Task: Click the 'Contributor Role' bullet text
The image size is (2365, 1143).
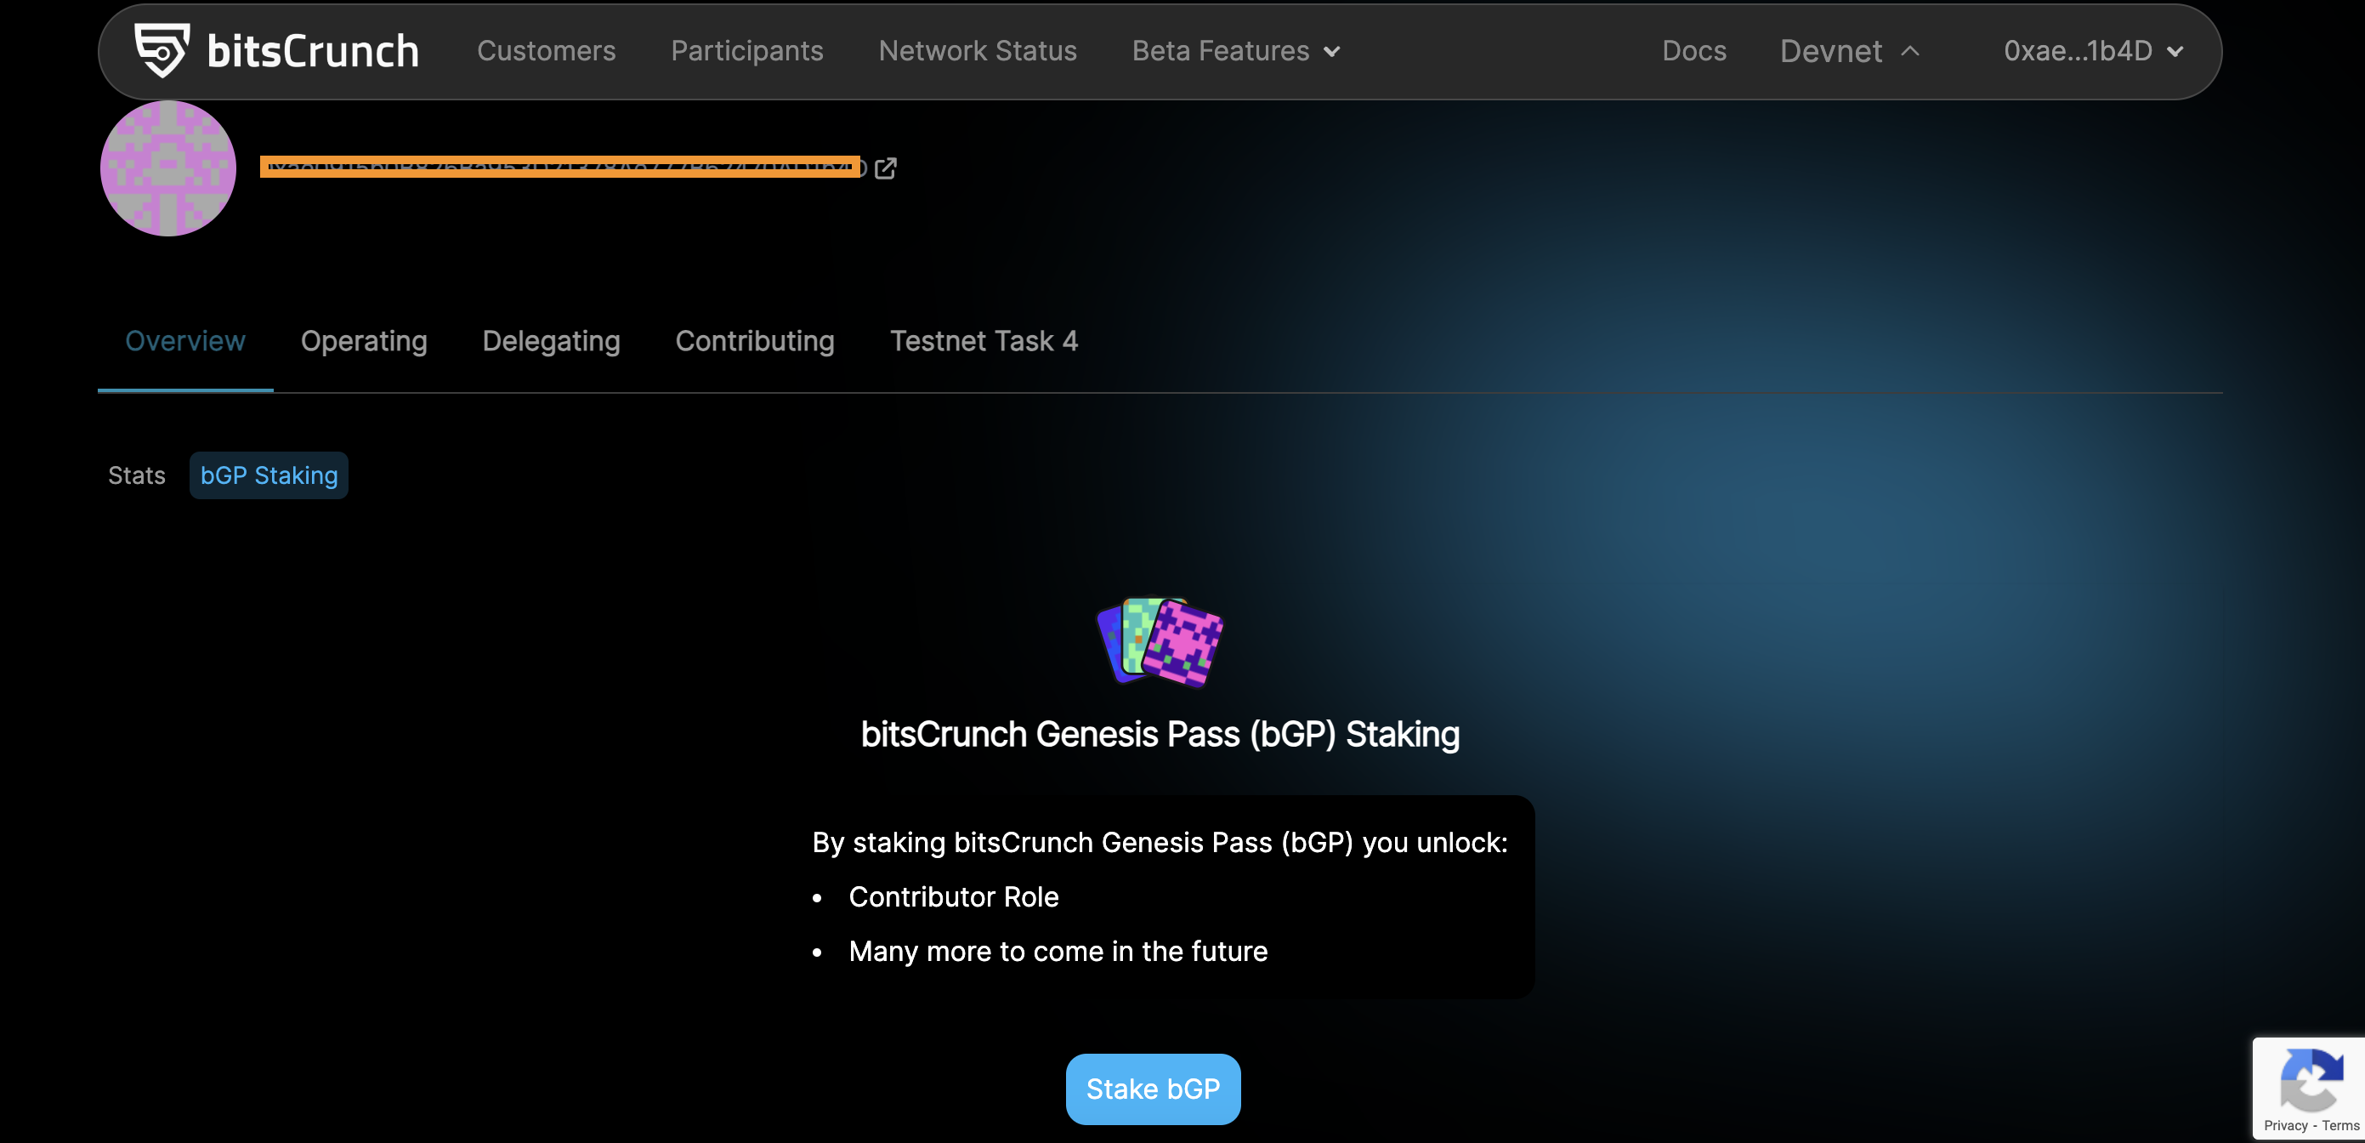Action: [954, 896]
